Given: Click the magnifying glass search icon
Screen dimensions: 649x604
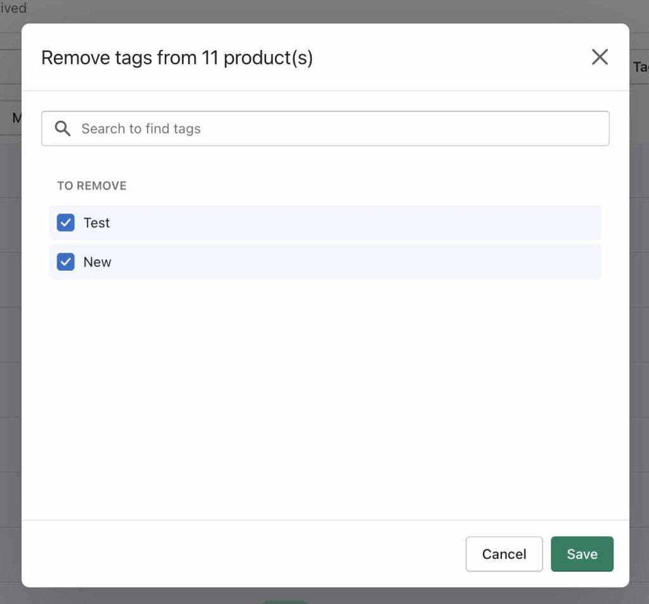Looking at the screenshot, I should point(63,128).
